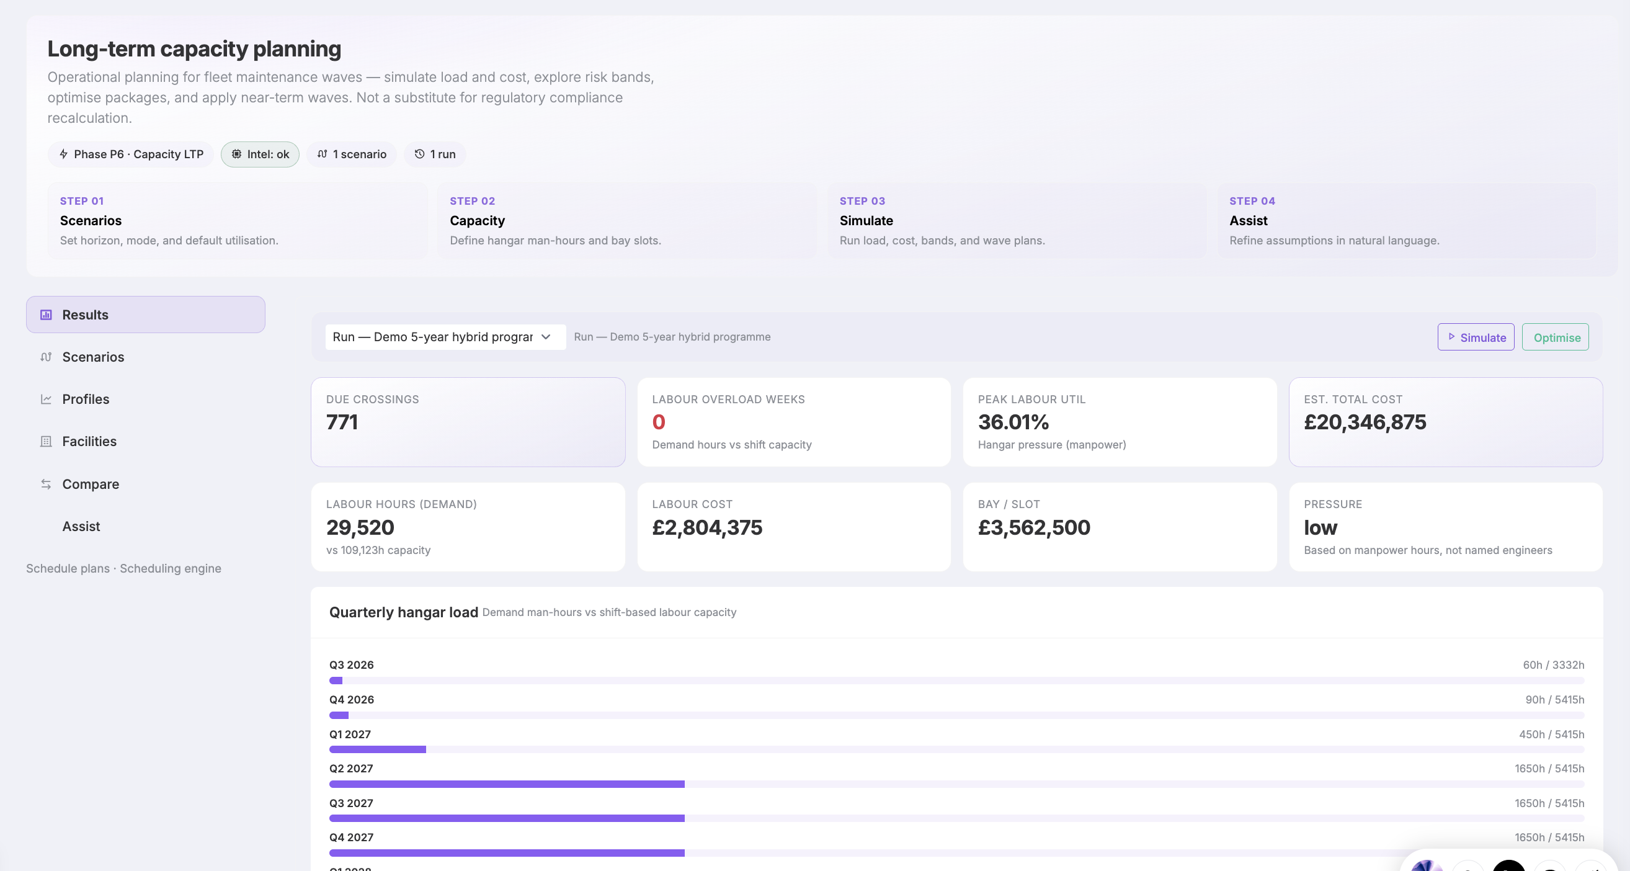The width and height of the screenshot is (1630, 871).
Task: Click the 'Q4 2027' quarter label
Action: pos(351,837)
